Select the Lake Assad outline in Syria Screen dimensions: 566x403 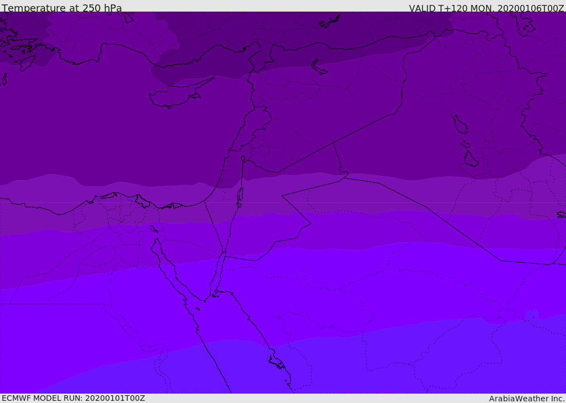pos(319,67)
